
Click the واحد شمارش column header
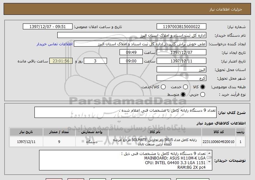point(92,132)
